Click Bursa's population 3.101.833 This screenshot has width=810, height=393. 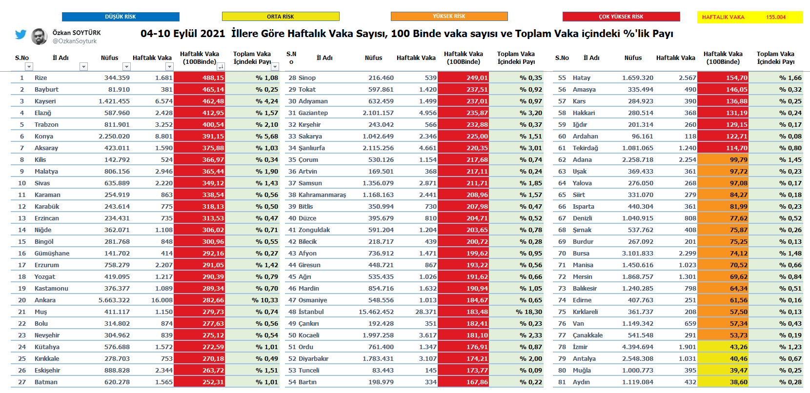(x=638, y=253)
